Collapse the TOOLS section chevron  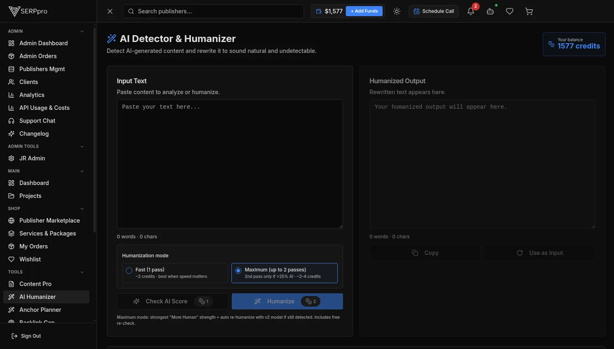click(82, 272)
